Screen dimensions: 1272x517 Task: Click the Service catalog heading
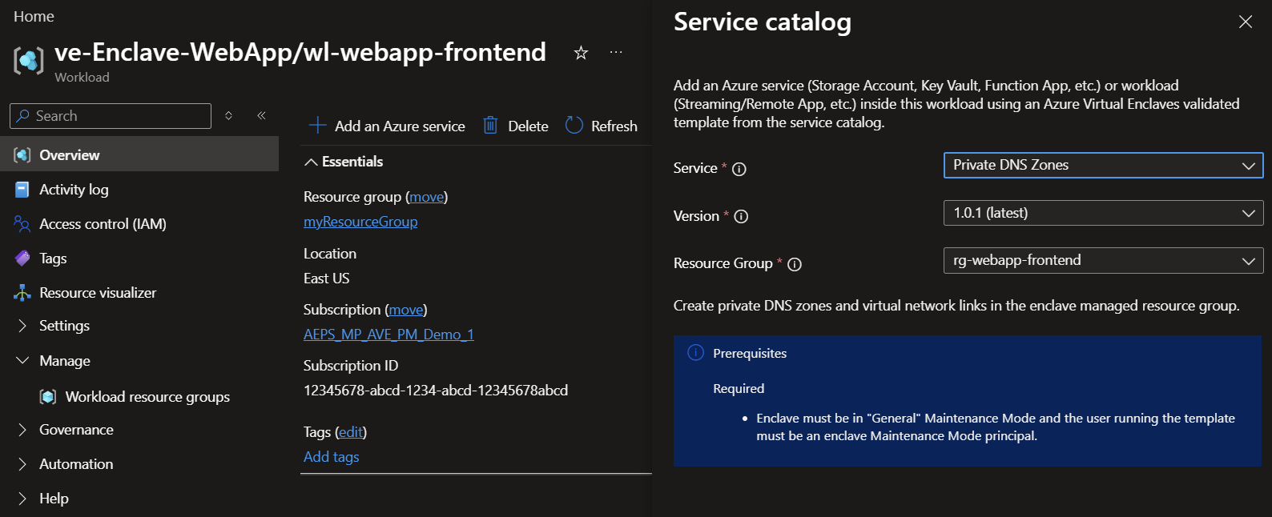click(763, 22)
